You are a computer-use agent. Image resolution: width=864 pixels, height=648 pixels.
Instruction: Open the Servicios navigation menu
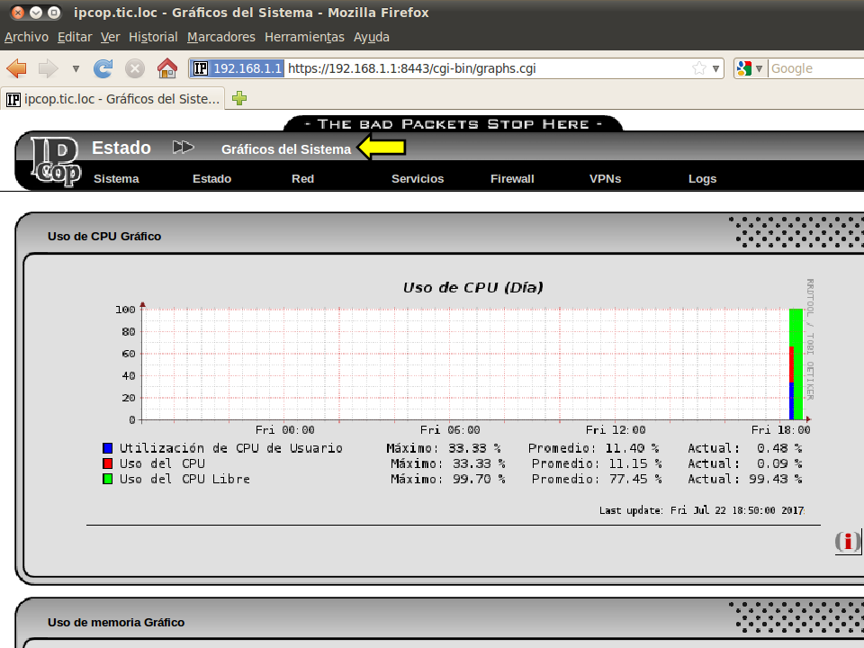(418, 178)
